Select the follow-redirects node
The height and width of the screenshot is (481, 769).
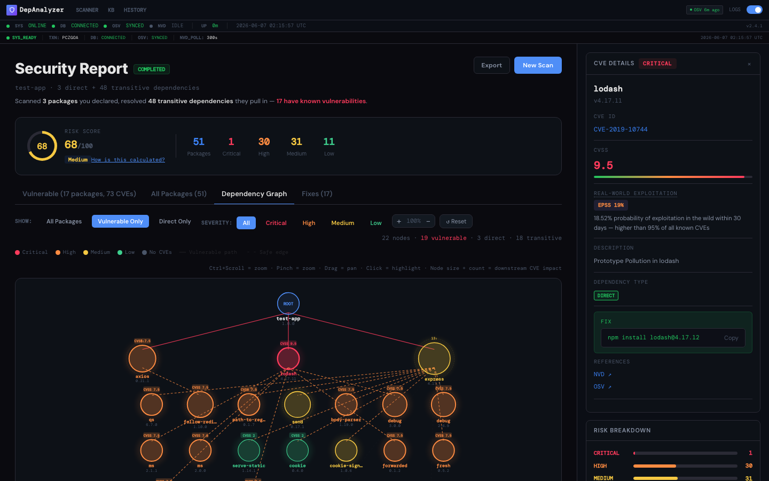[200, 405]
